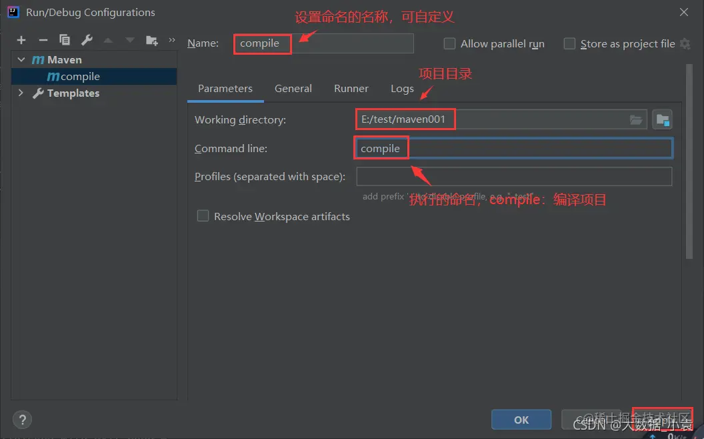Image resolution: width=704 pixels, height=439 pixels.
Task: Open Edit configuration templates via wrench icon
Action: [87, 39]
